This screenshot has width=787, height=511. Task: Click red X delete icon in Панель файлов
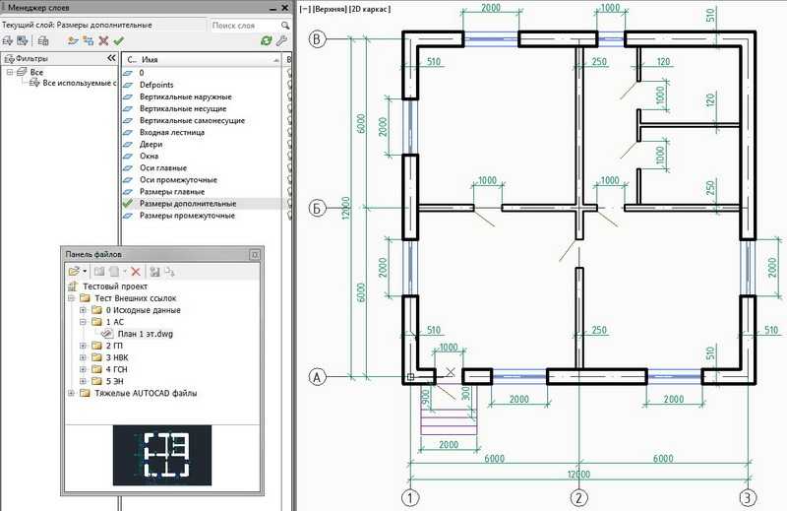(x=136, y=272)
